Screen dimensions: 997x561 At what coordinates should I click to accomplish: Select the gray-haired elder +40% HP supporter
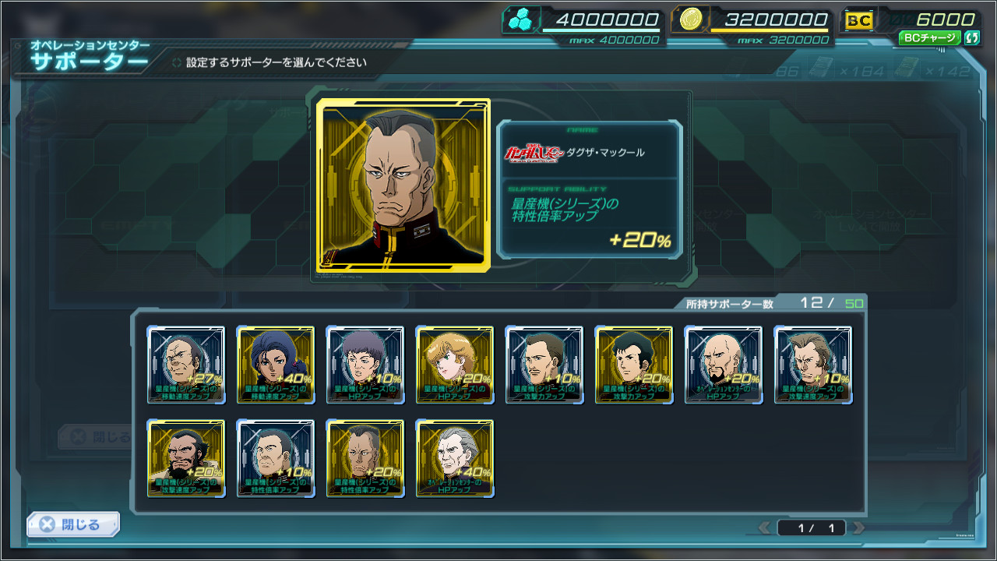point(455,458)
